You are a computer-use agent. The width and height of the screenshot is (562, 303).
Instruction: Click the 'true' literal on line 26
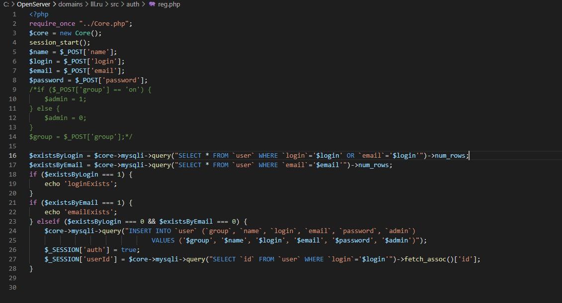129,250
